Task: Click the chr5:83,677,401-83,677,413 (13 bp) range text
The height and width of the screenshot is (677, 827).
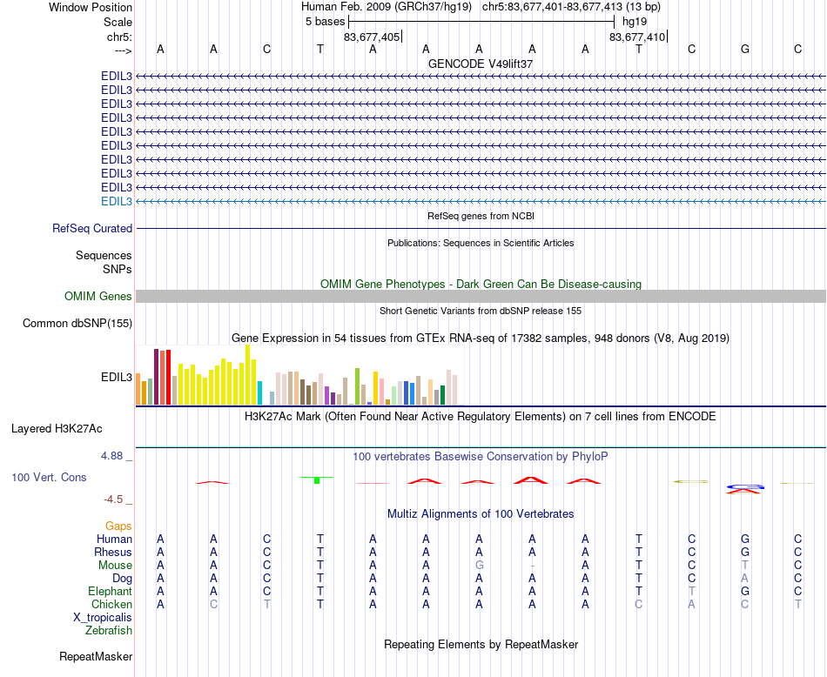Action: pyautogui.click(x=571, y=7)
